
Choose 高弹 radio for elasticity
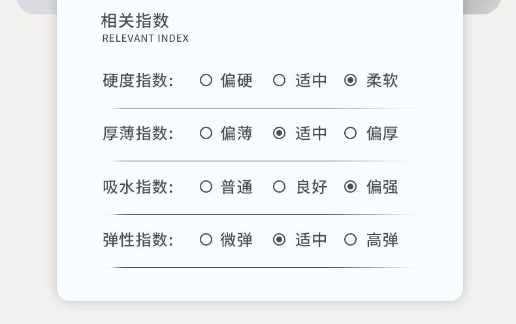point(351,240)
